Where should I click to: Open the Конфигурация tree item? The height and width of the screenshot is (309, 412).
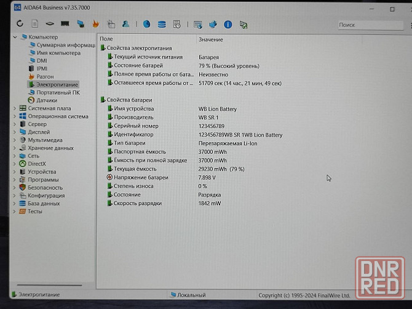pos(46,195)
